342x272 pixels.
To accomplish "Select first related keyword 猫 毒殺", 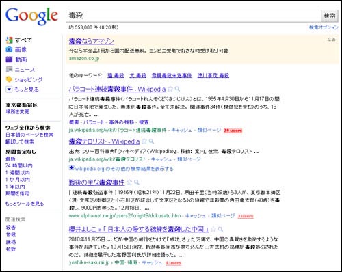I will coord(116,75).
